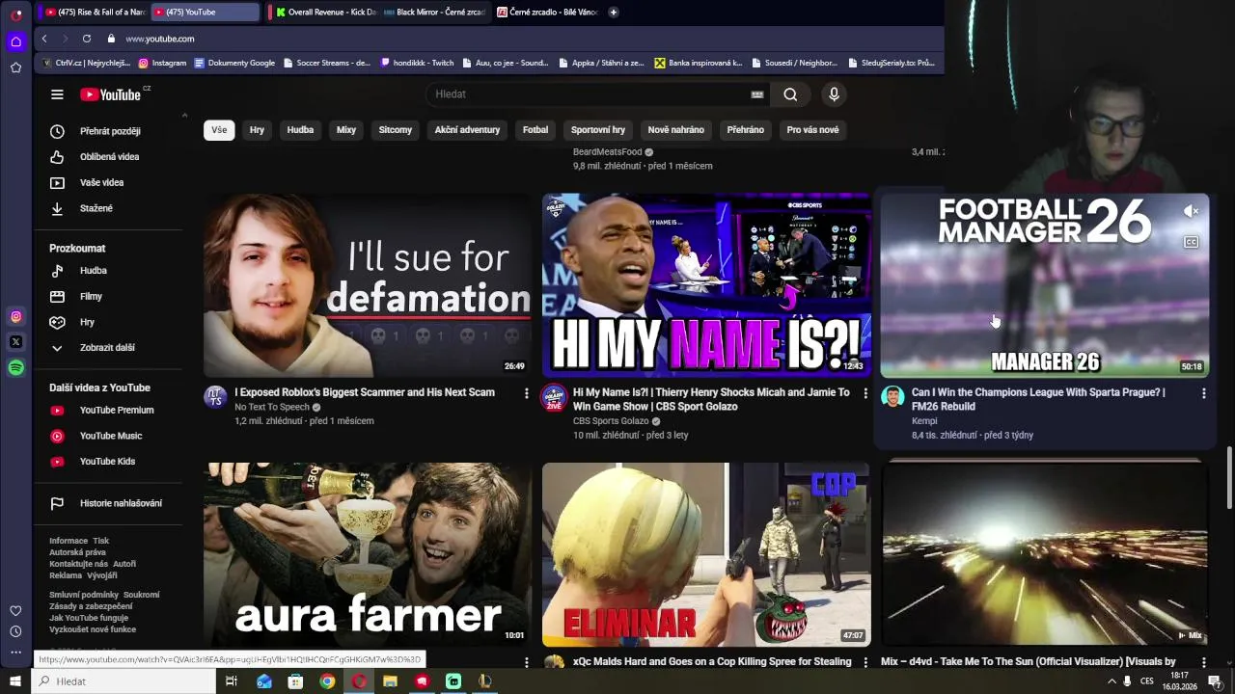1235x694 pixels.
Task: Select the 'Vše' filter chip
Action: pos(219,130)
